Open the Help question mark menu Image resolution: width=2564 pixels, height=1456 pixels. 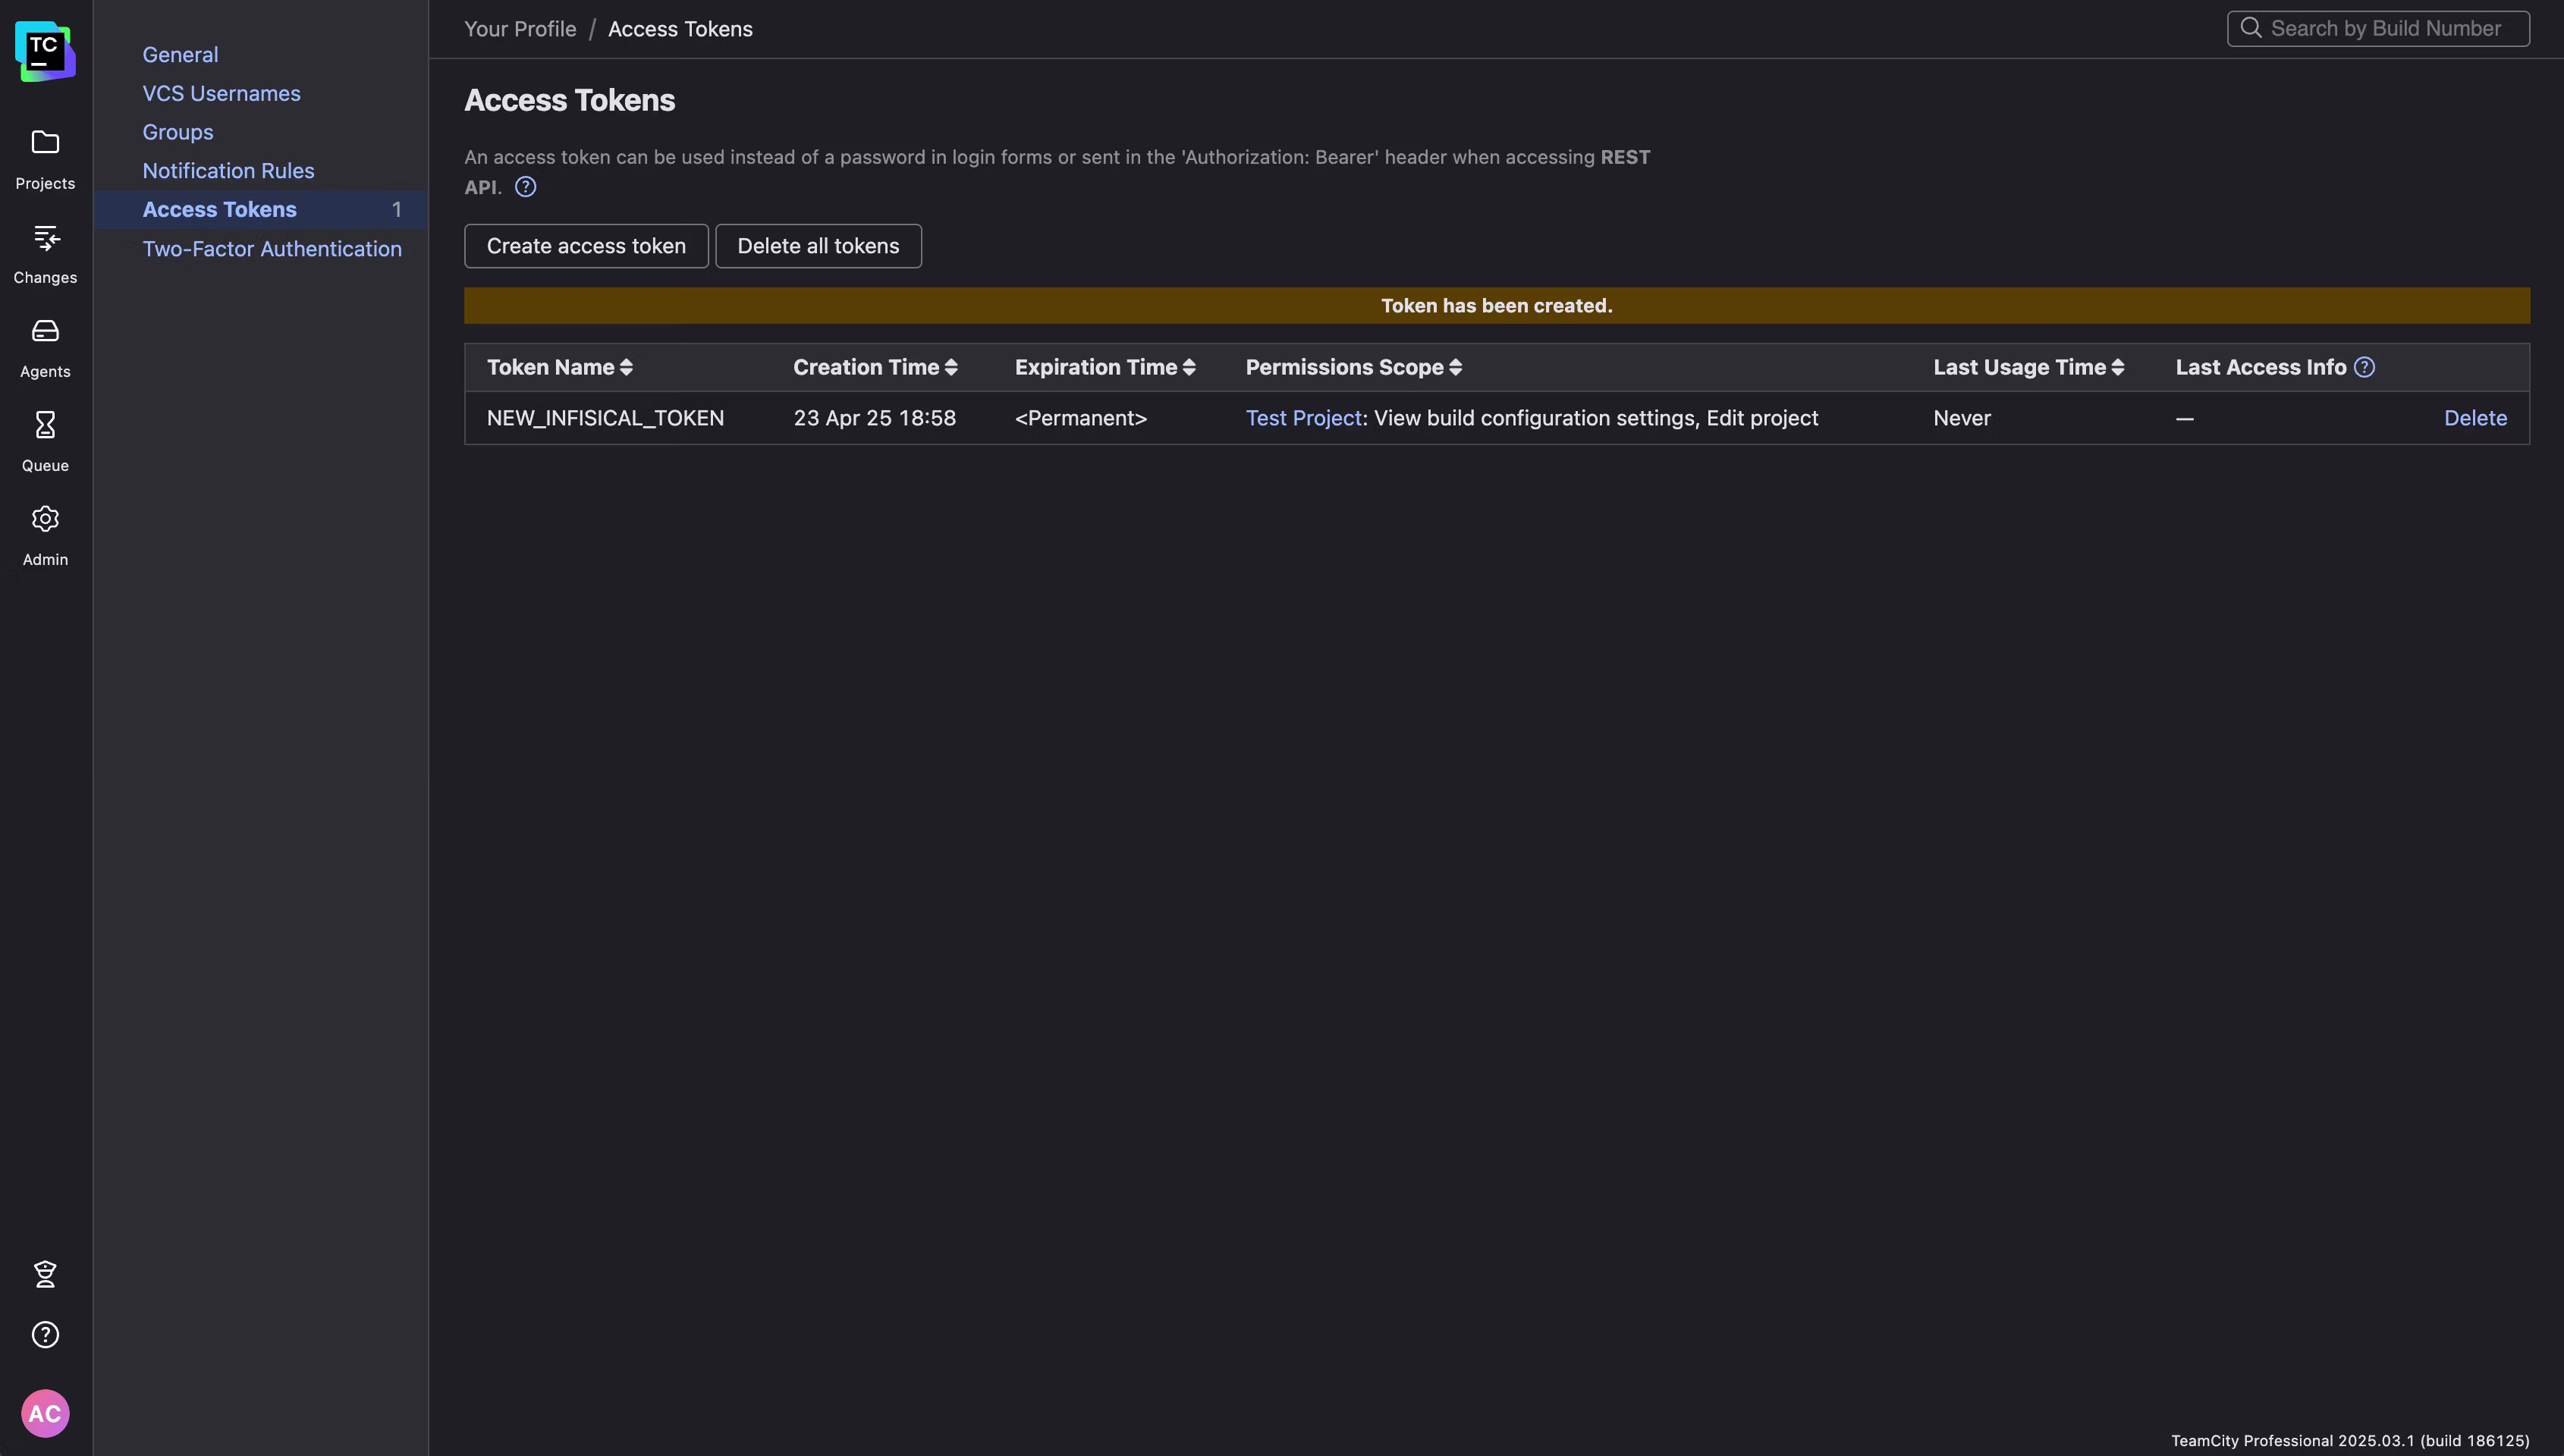tap(45, 1335)
